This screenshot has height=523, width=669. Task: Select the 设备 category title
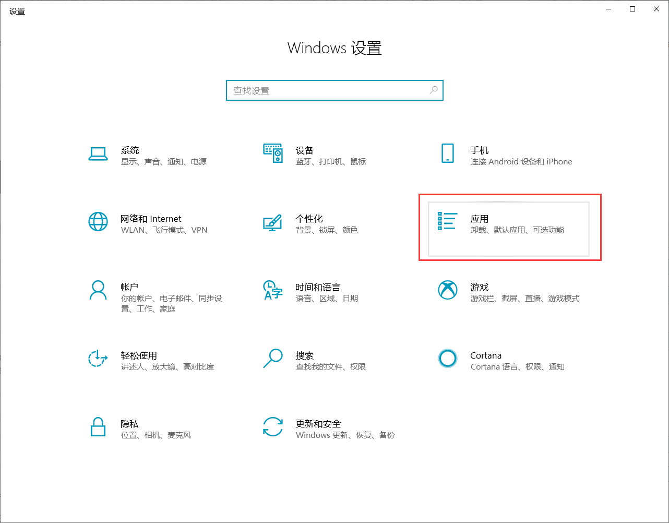point(305,150)
